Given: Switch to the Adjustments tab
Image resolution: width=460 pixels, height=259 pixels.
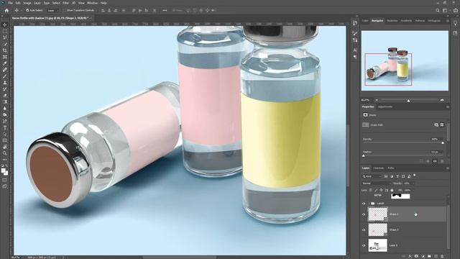Looking at the screenshot, I should coord(385,107).
